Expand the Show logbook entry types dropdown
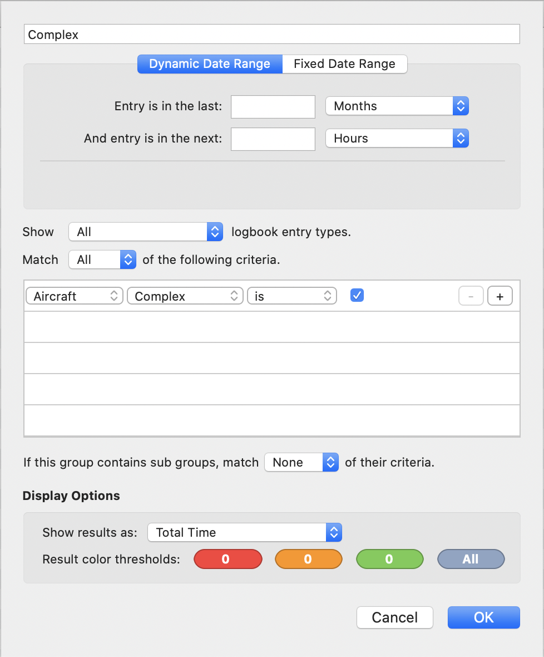Viewport: 544px width, 657px height. pyautogui.click(x=146, y=232)
